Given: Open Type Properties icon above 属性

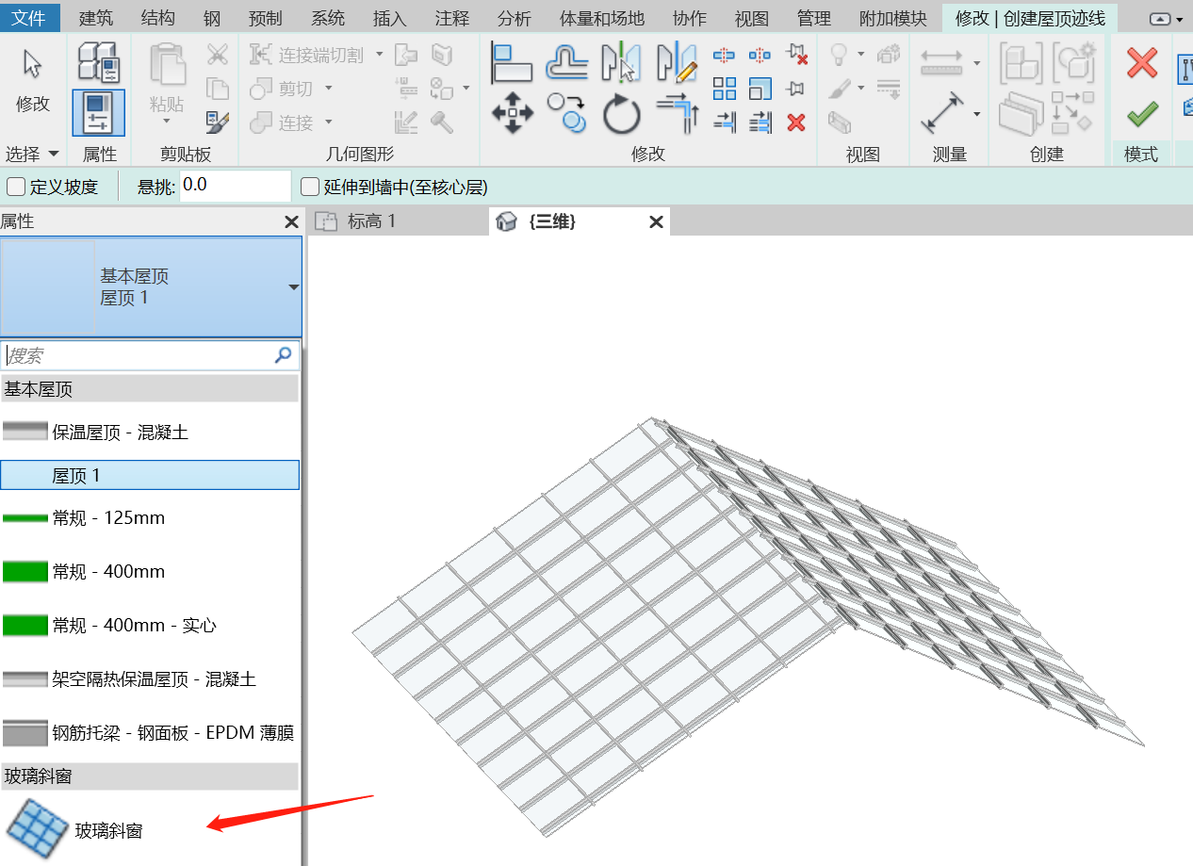Looking at the screenshot, I should [99, 61].
